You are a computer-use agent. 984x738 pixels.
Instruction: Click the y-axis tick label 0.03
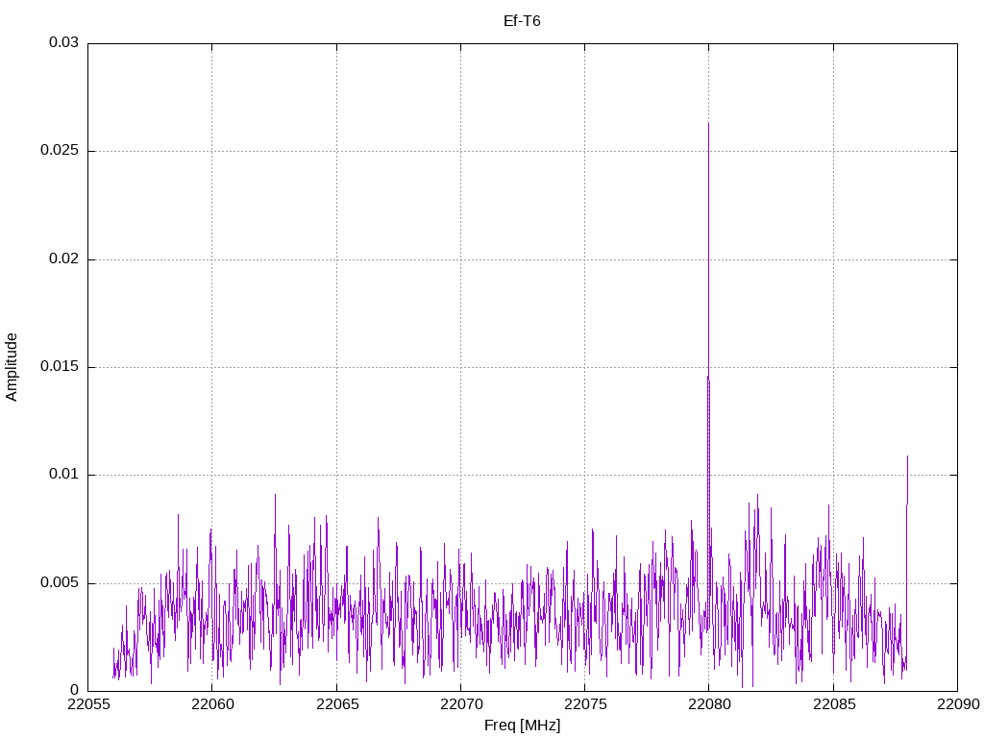64,42
